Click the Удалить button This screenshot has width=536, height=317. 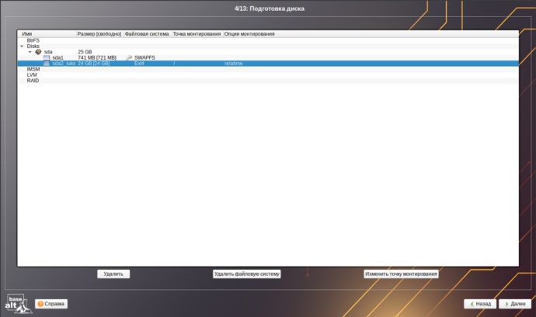click(113, 274)
